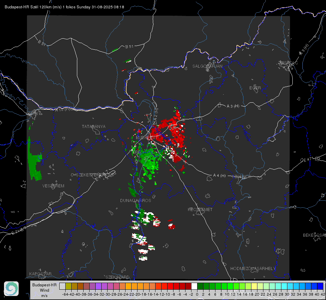Click the SZEKSZÁRD city label
Image resolution: width=326 pixels, height=300 pixels.
click(118, 277)
